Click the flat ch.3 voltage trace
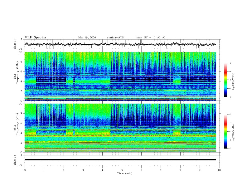The image size is (247, 191). (x=120, y=160)
